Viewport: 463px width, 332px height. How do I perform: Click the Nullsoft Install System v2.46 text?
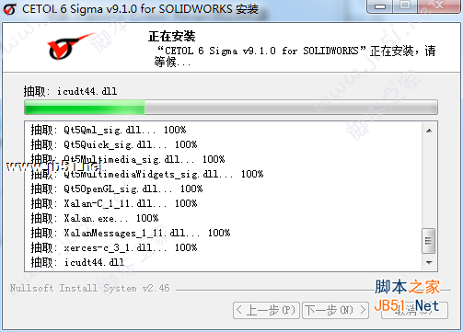[x=89, y=288]
